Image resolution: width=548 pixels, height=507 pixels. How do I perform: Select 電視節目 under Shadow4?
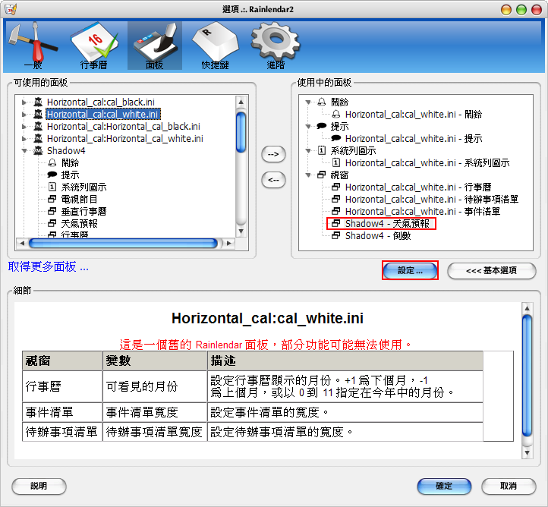pyautogui.click(x=80, y=199)
